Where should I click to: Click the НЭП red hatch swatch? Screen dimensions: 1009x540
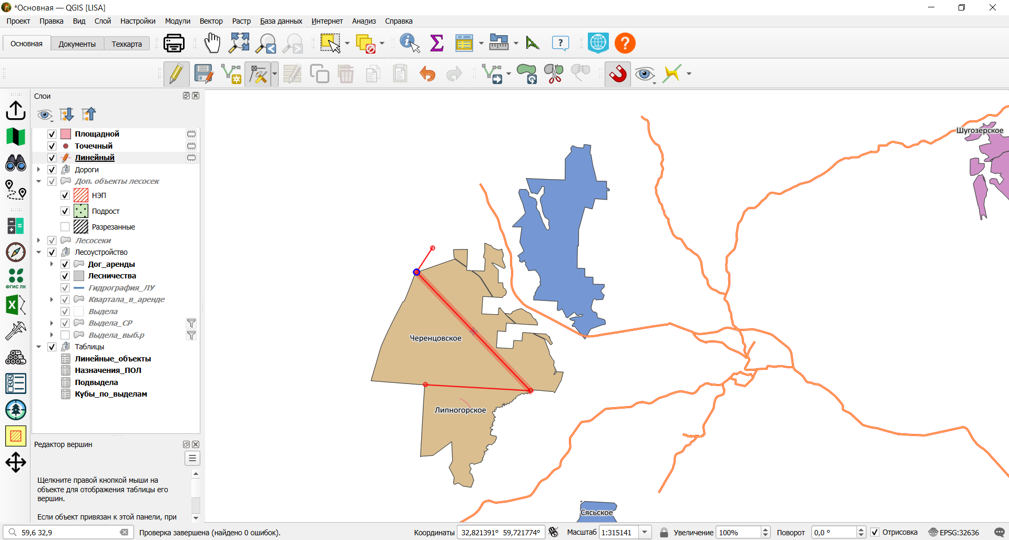click(81, 195)
